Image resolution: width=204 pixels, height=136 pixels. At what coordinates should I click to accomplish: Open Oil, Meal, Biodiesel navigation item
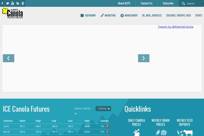pyautogui.click(x=152, y=16)
